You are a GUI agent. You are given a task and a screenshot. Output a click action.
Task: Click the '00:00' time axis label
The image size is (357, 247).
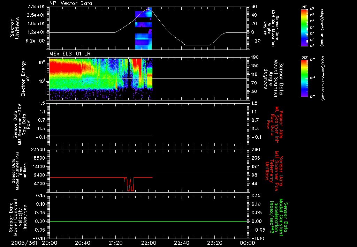point(248,243)
